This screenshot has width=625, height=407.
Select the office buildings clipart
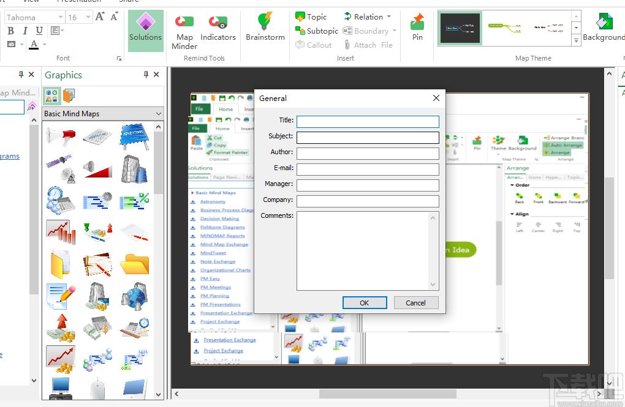(135, 169)
